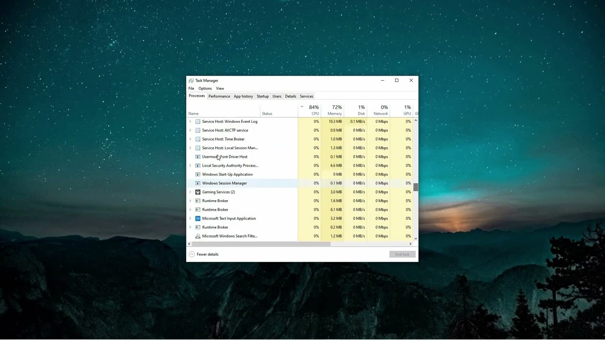The height and width of the screenshot is (340, 605).
Task: Switch to the Users tab
Action: pyautogui.click(x=277, y=96)
